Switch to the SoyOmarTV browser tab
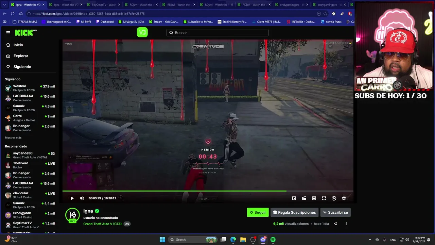 (x=104, y=5)
